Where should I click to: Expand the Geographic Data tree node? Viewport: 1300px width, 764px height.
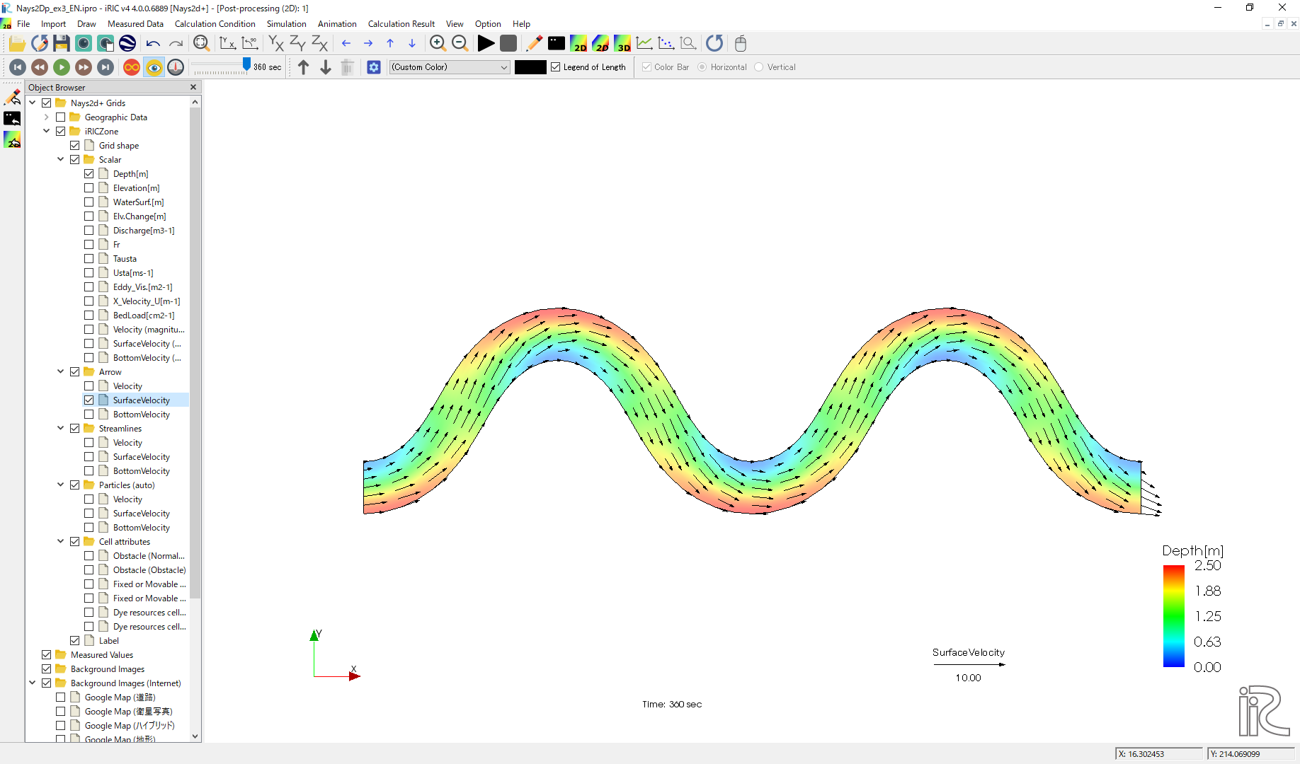coord(47,117)
